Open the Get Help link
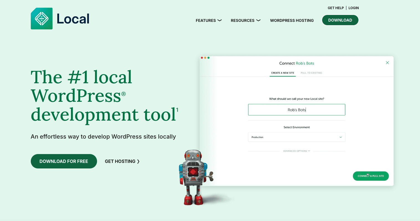Viewport: 420px width, 221px height. [x=336, y=8]
